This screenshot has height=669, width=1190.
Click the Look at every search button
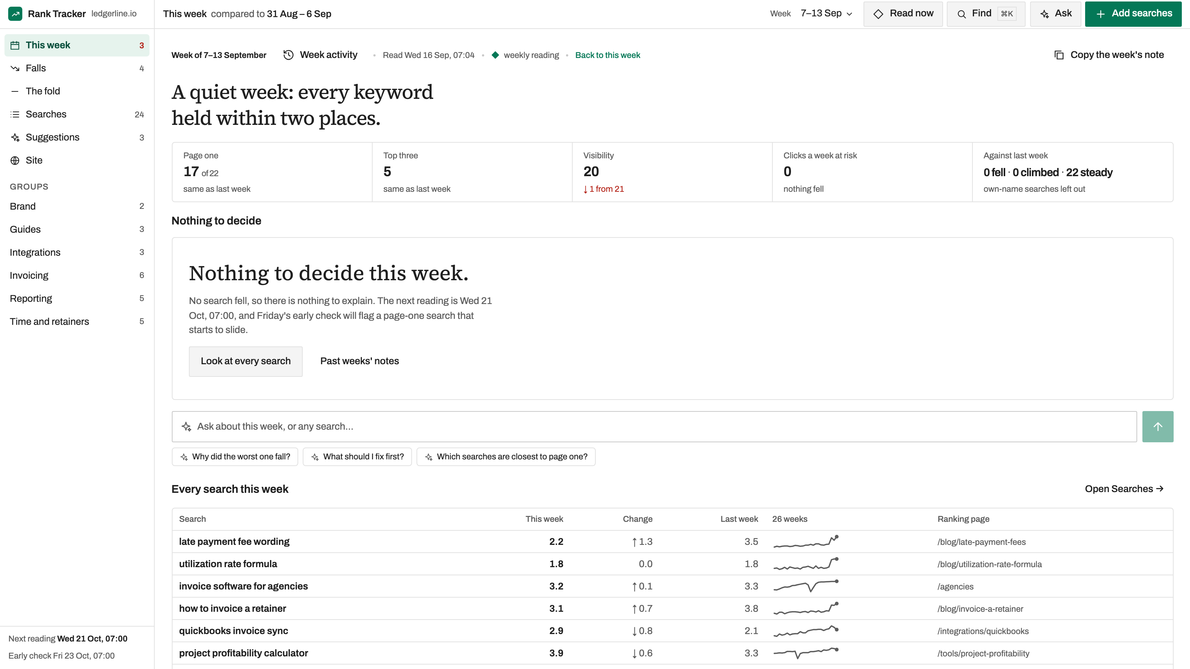tap(246, 362)
